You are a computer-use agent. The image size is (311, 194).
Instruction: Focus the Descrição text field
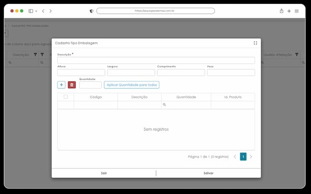coord(156,60)
